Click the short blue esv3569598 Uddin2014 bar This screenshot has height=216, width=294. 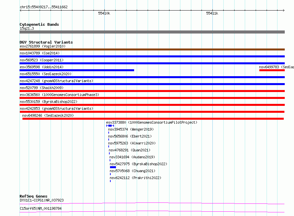click(x=77, y=70)
